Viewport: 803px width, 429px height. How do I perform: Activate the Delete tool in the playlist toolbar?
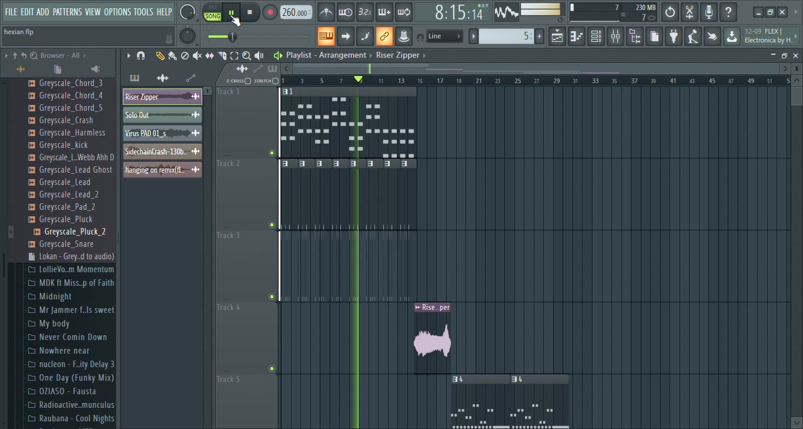point(184,55)
